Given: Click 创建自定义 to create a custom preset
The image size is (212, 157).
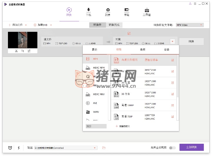Looking at the screenshot, I should coord(123,126).
